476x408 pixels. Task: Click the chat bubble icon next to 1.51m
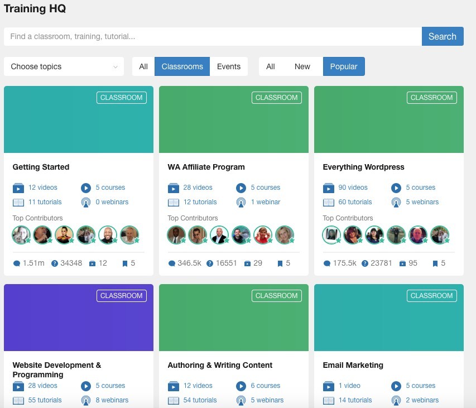click(17, 263)
